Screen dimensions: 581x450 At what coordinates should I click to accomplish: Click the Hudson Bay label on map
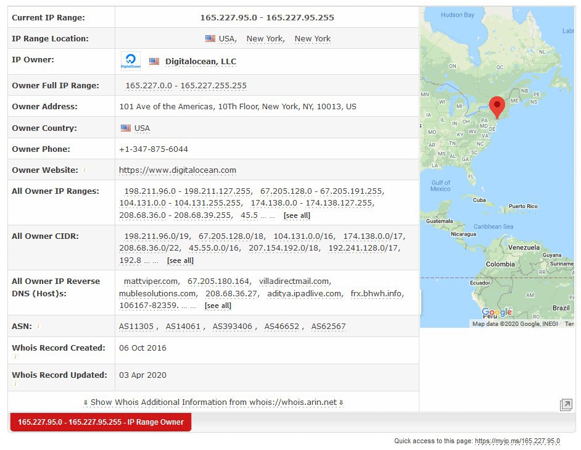[457, 15]
